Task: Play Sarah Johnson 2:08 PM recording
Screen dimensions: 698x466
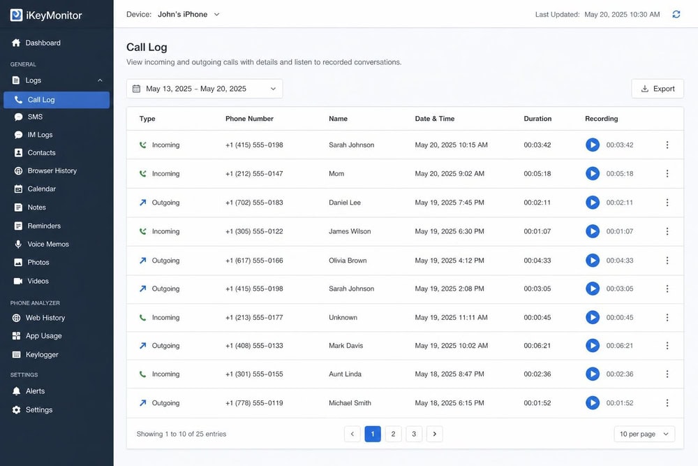Action: pos(593,289)
